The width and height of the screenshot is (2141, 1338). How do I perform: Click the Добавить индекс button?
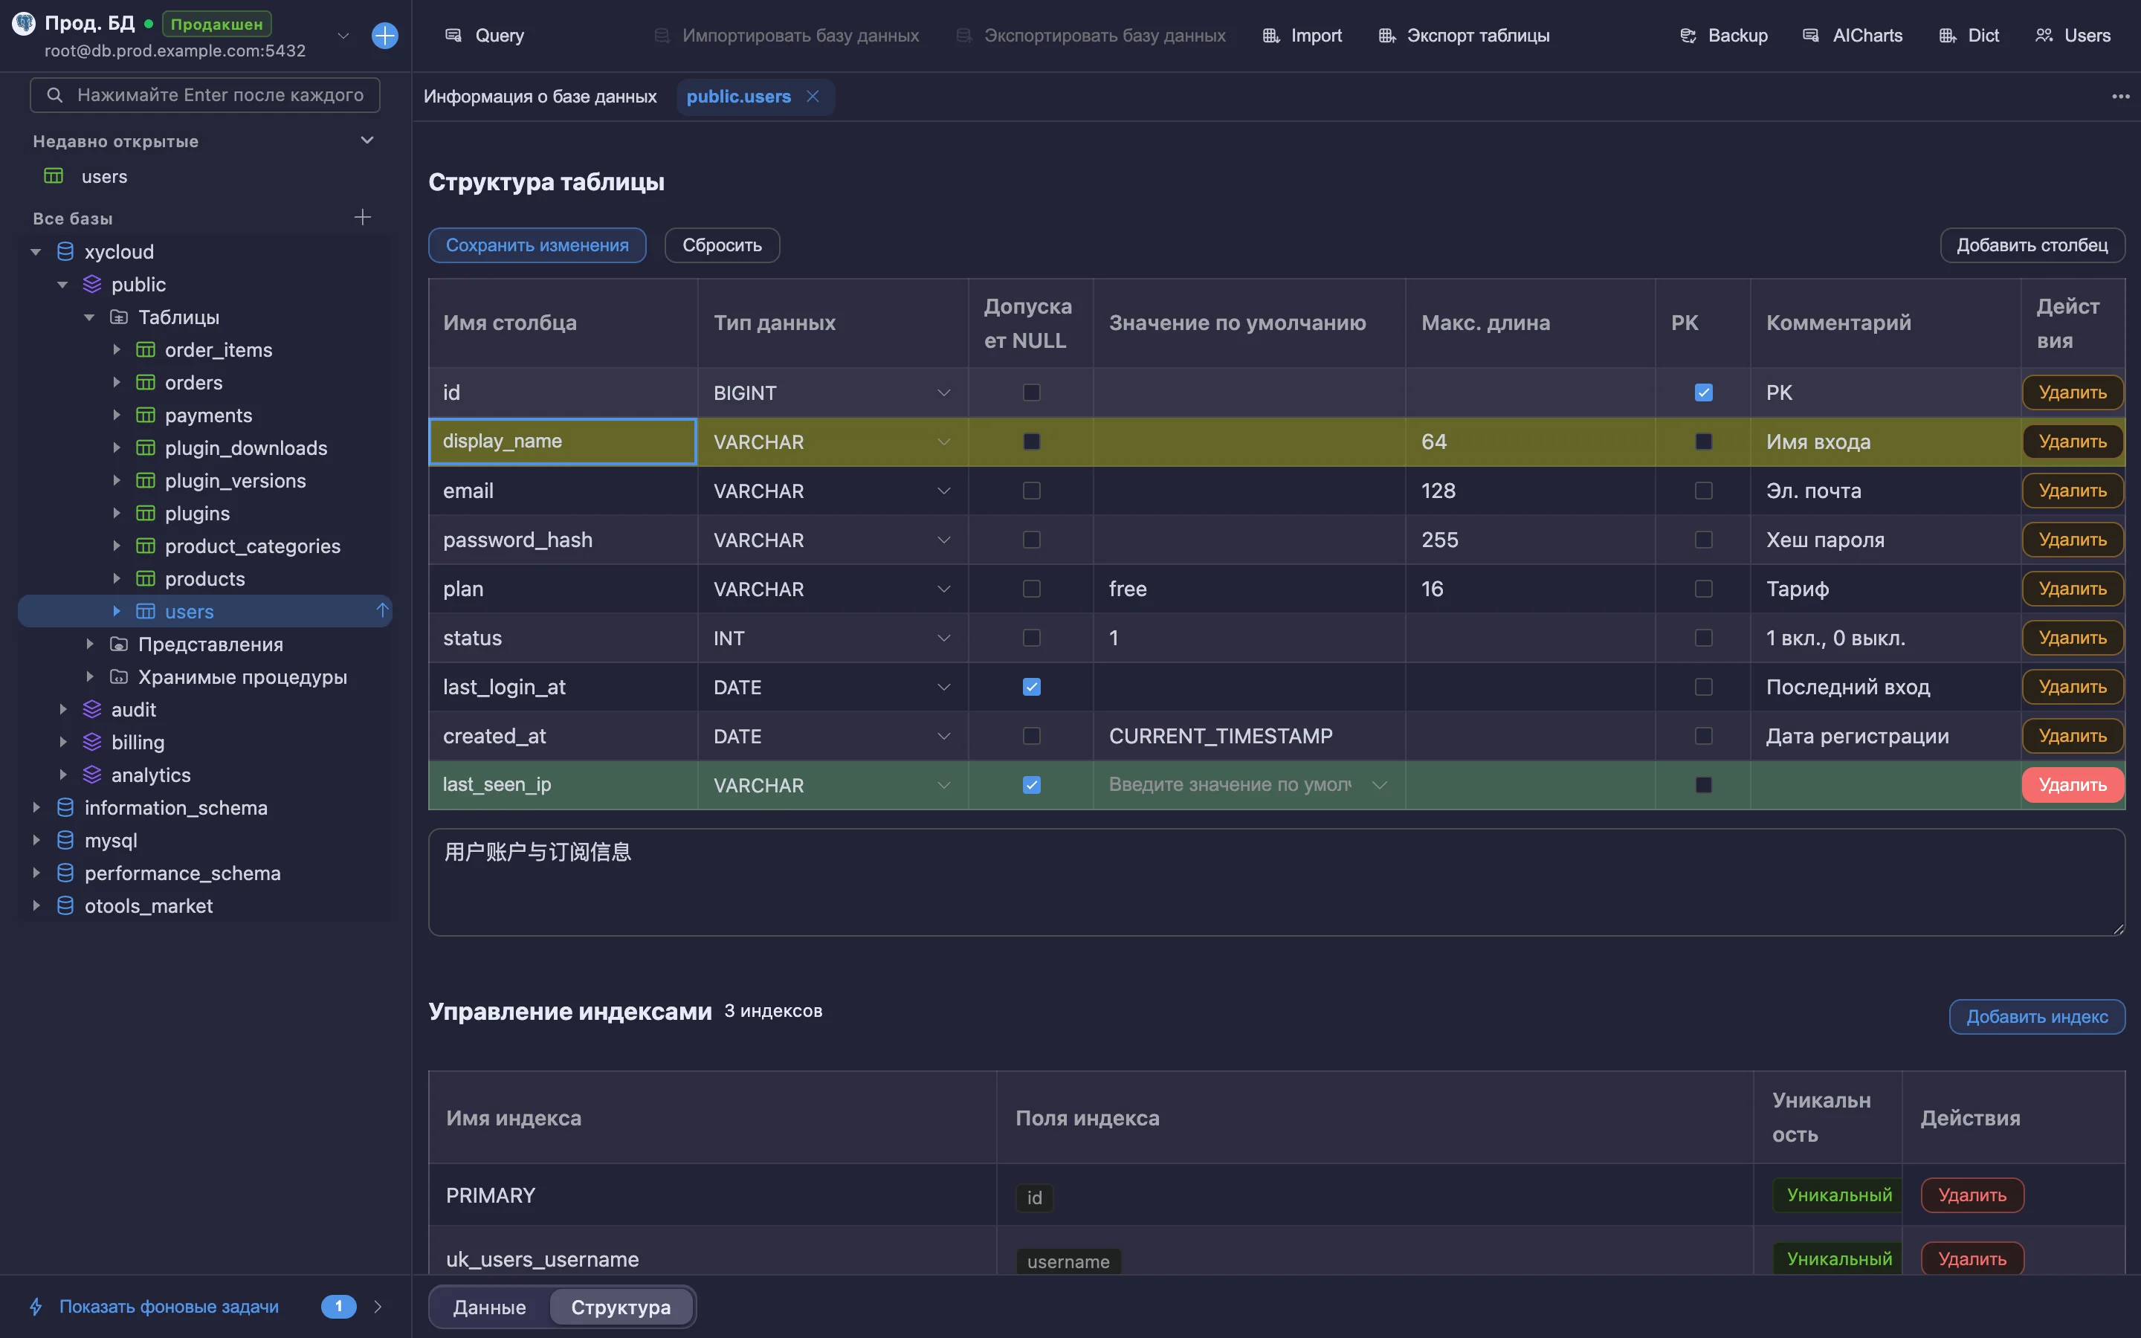coord(2037,1017)
